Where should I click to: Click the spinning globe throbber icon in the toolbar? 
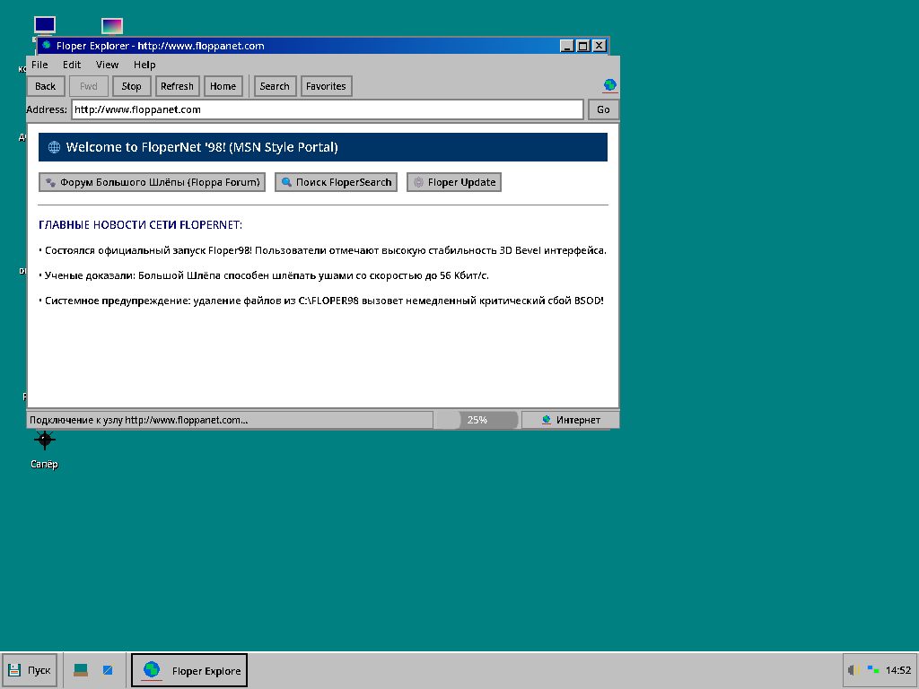coord(609,85)
